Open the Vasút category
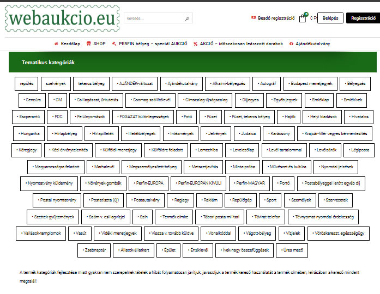 point(80,234)
